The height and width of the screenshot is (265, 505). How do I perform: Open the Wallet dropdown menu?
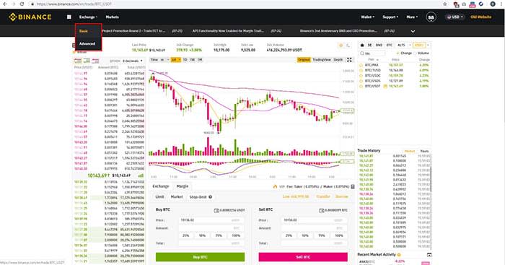[x=367, y=17]
